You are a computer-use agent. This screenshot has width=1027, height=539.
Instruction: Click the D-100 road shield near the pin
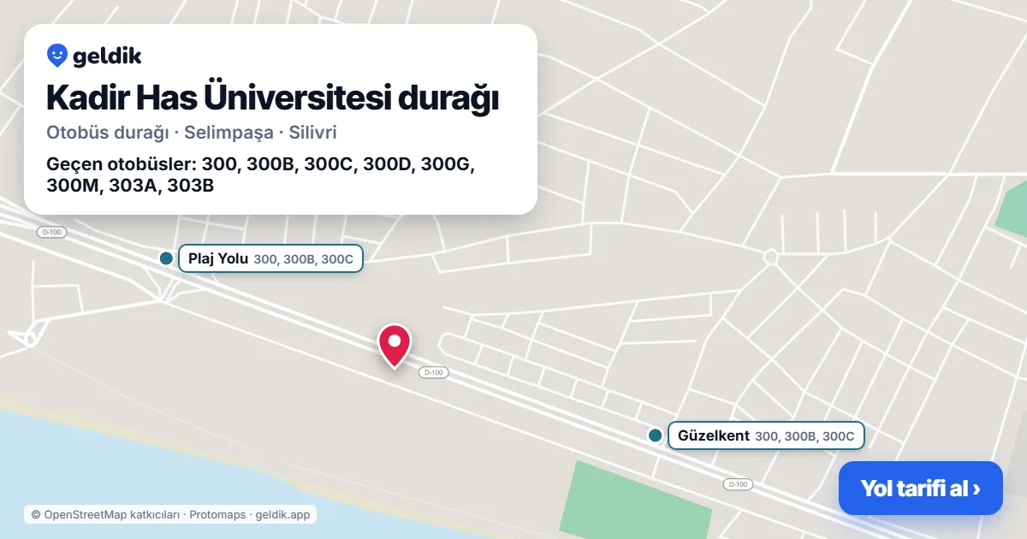(x=434, y=372)
